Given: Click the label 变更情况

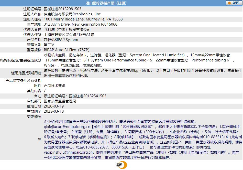Looking at the screenshot, I should click(34, 116).
